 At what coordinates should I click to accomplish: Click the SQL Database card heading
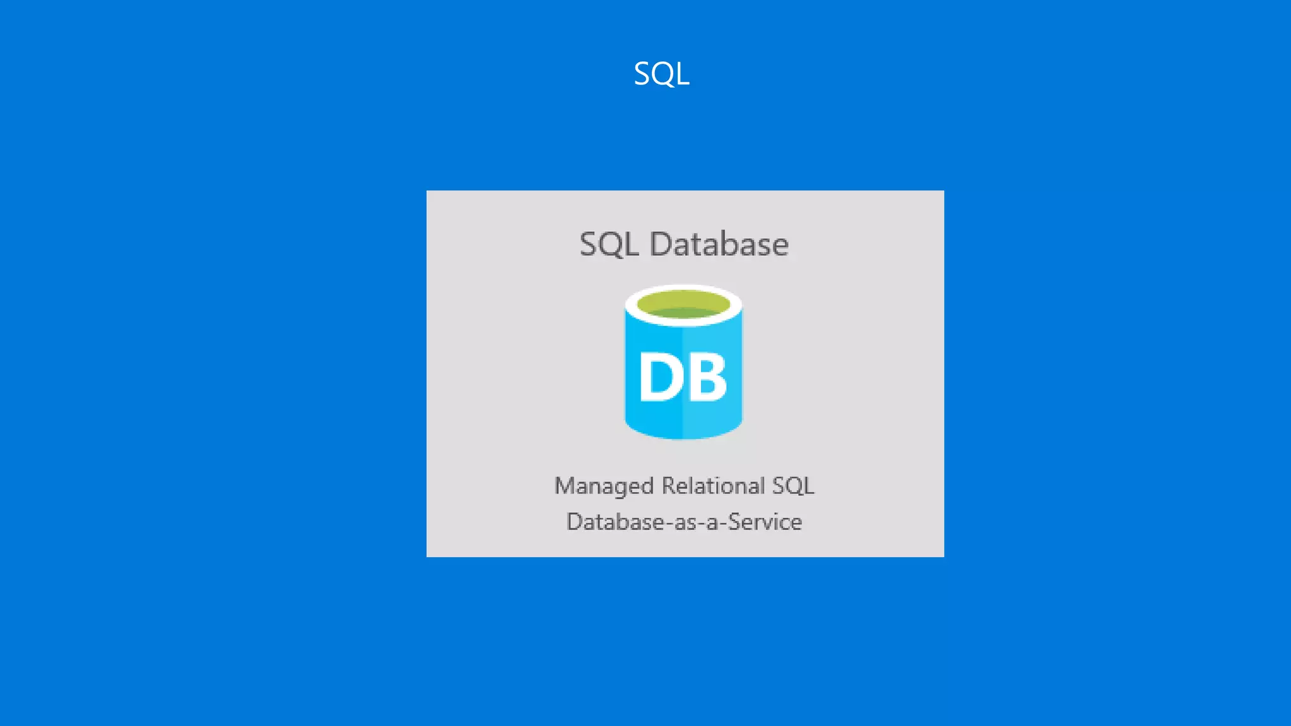[x=684, y=244]
